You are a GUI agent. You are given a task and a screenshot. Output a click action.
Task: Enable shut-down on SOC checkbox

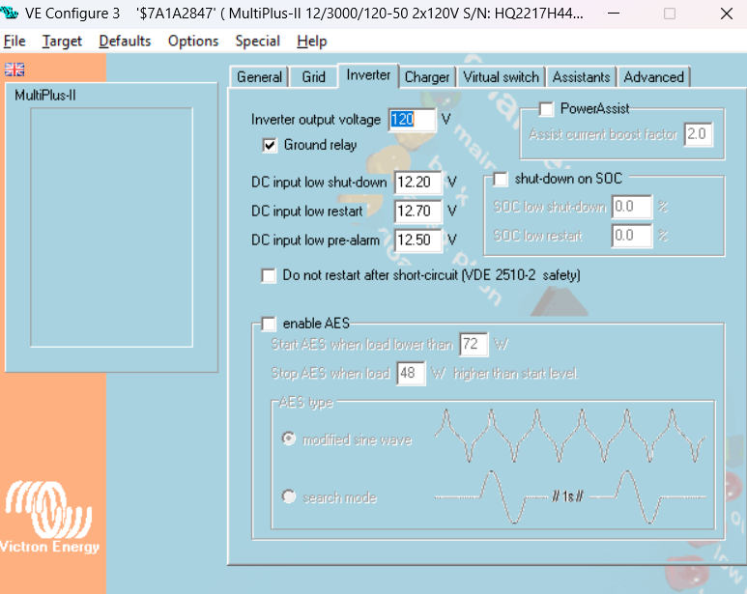pos(501,180)
